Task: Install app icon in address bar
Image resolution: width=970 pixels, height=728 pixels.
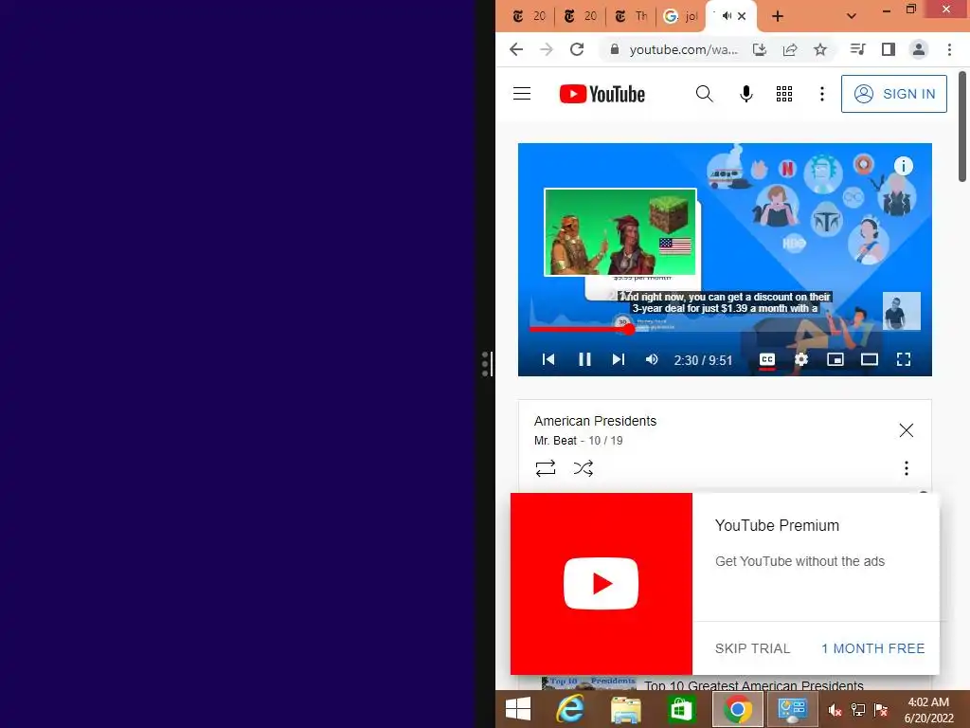Action: [x=759, y=49]
